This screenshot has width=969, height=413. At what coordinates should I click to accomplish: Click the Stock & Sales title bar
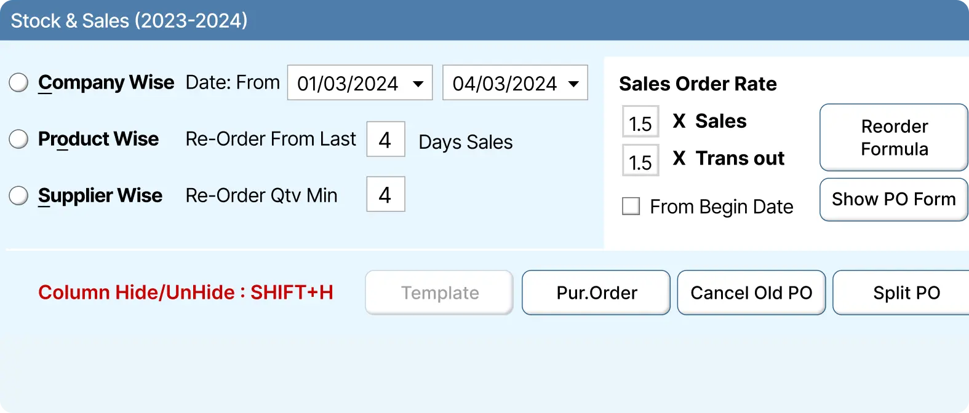(129, 20)
